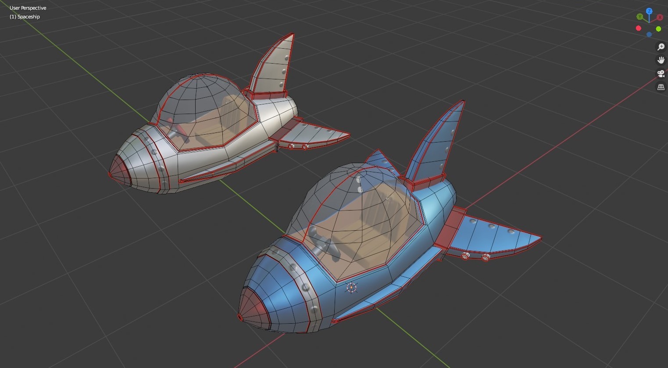The width and height of the screenshot is (668, 368).
Task: Click the User Perspective label
Action: (x=28, y=7)
